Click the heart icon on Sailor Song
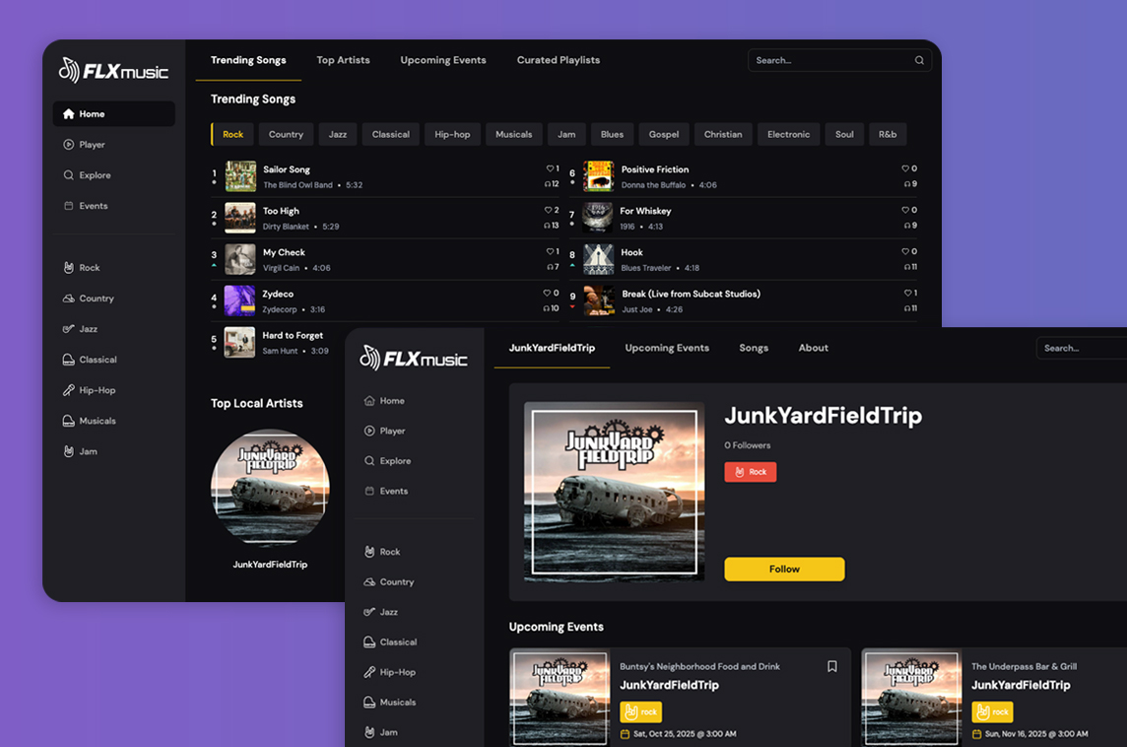 pos(550,169)
